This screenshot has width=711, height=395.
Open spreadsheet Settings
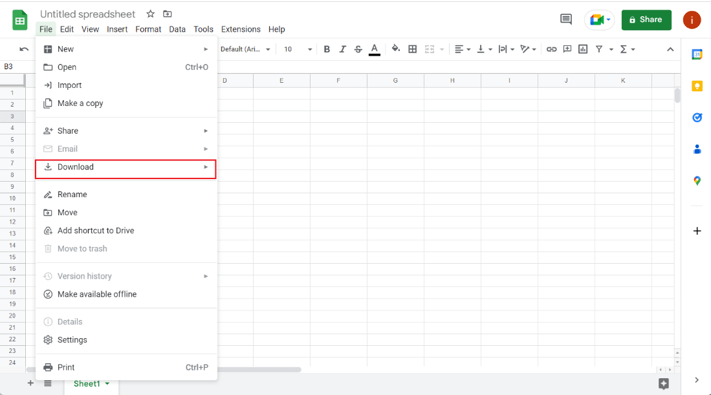[126, 340]
